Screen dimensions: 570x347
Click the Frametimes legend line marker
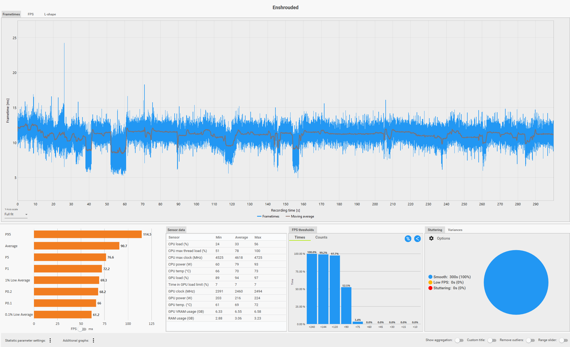click(x=259, y=216)
